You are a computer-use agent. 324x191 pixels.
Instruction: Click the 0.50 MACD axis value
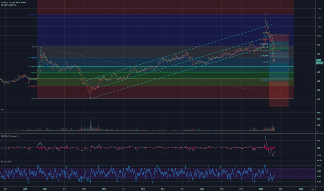[x=318, y=141]
